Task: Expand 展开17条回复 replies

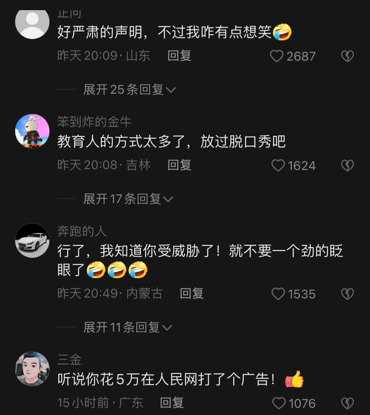Action: 128,199
